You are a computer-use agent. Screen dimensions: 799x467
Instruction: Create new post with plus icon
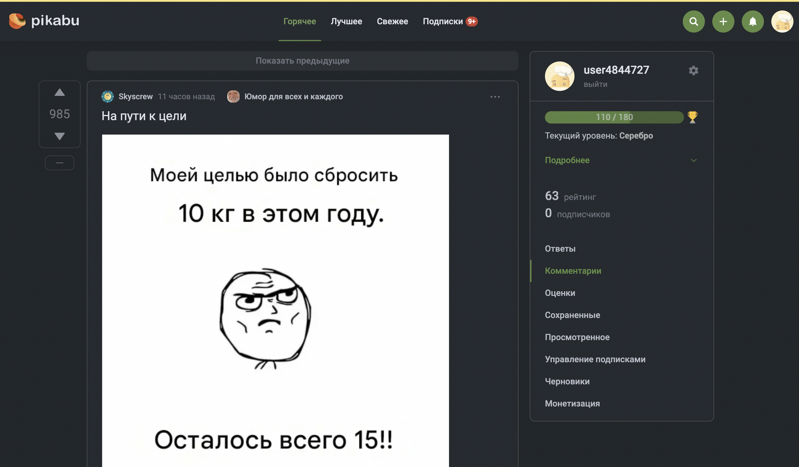tap(723, 21)
